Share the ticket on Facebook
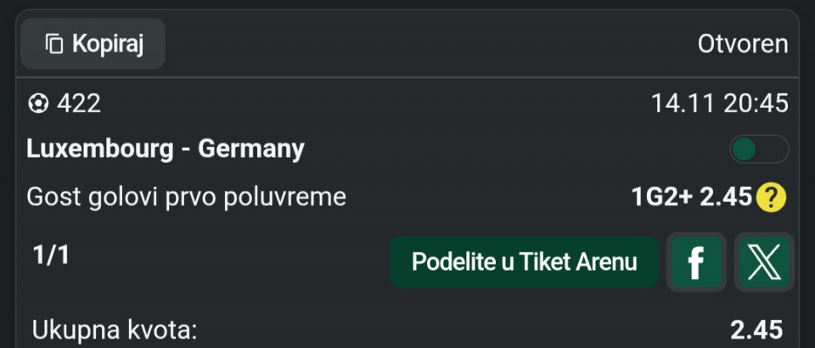This screenshot has height=348, width=815. point(696,262)
